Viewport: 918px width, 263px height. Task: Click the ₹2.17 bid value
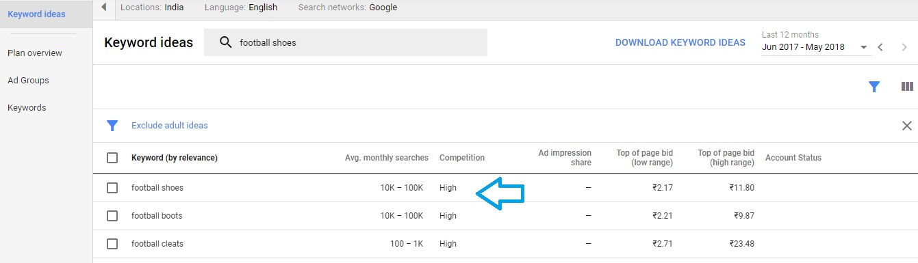663,188
